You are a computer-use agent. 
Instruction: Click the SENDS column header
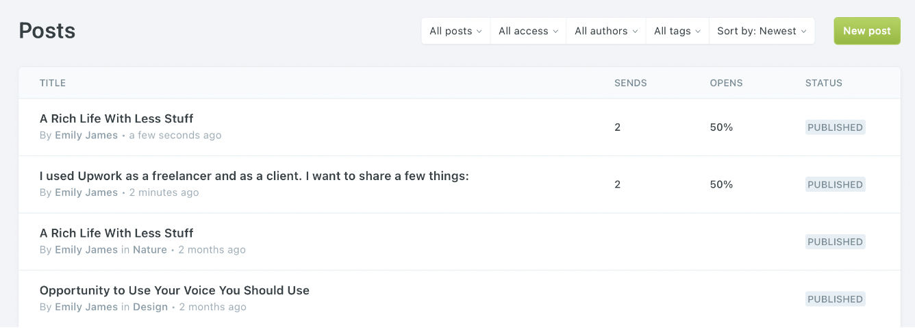coord(630,83)
